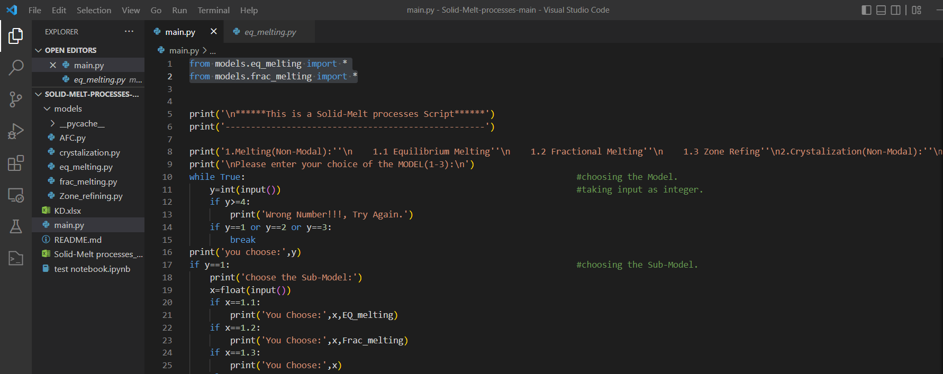Image resolution: width=943 pixels, height=374 pixels.
Task: Click the '#choosing the Sub-Model.' comment
Action: 637,264
